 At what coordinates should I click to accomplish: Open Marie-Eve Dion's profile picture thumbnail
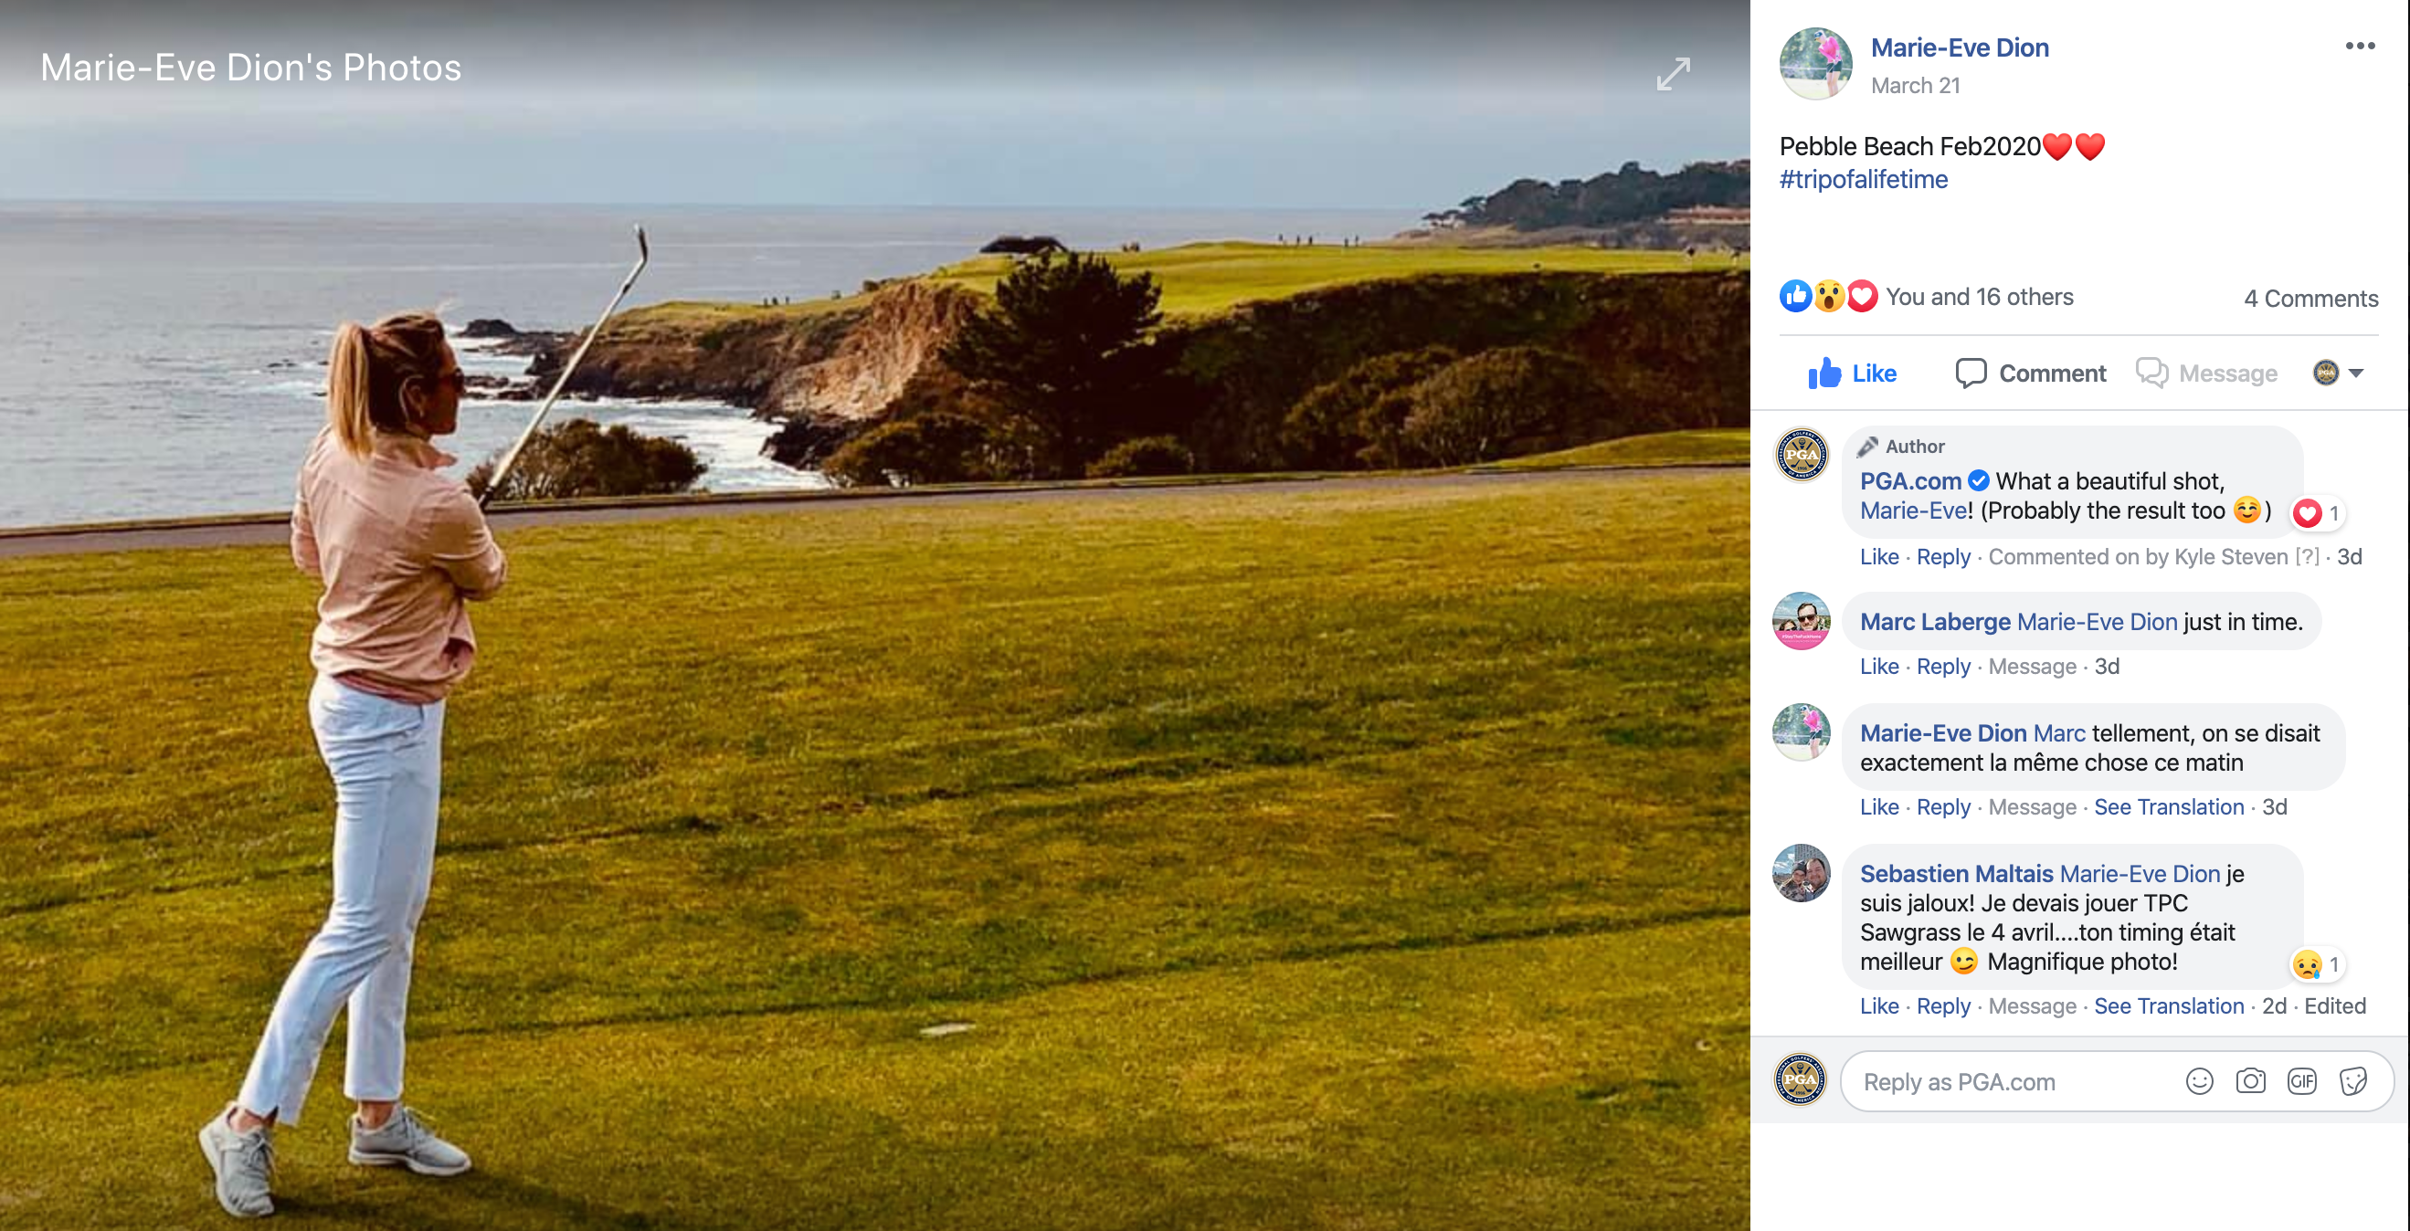tap(1815, 64)
